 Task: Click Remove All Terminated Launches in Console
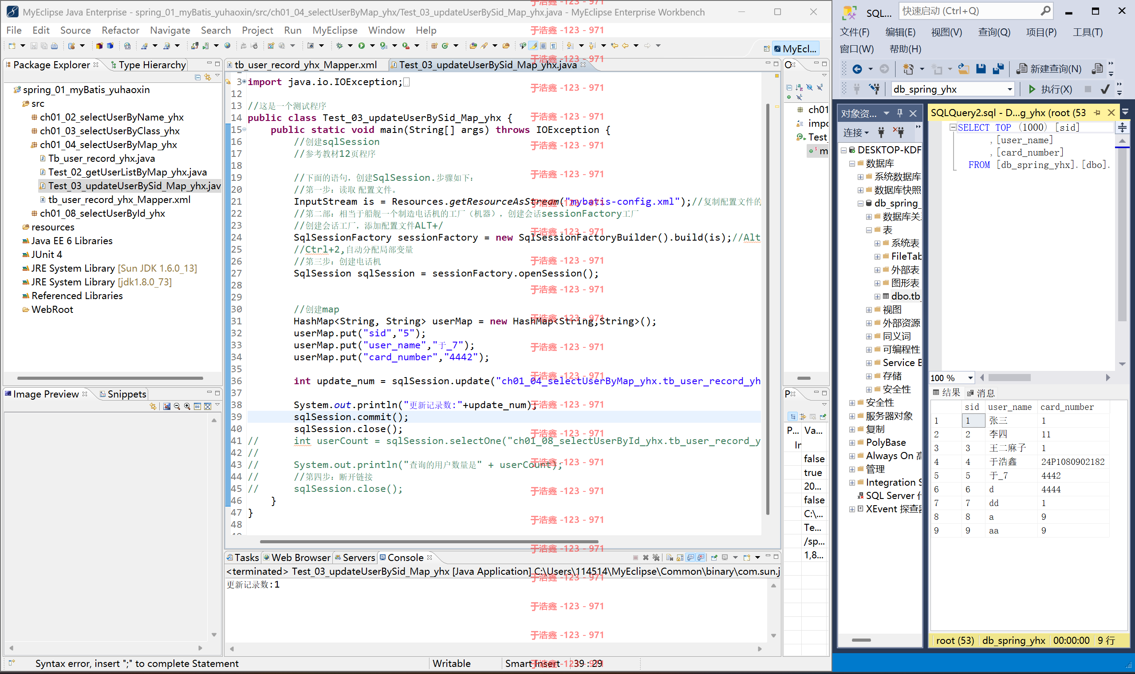tap(656, 557)
